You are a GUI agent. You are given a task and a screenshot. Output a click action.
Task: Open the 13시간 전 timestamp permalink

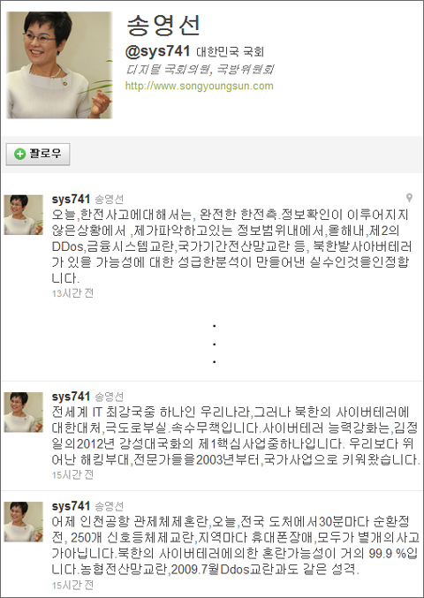pyautogui.click(x=72, y=293)
